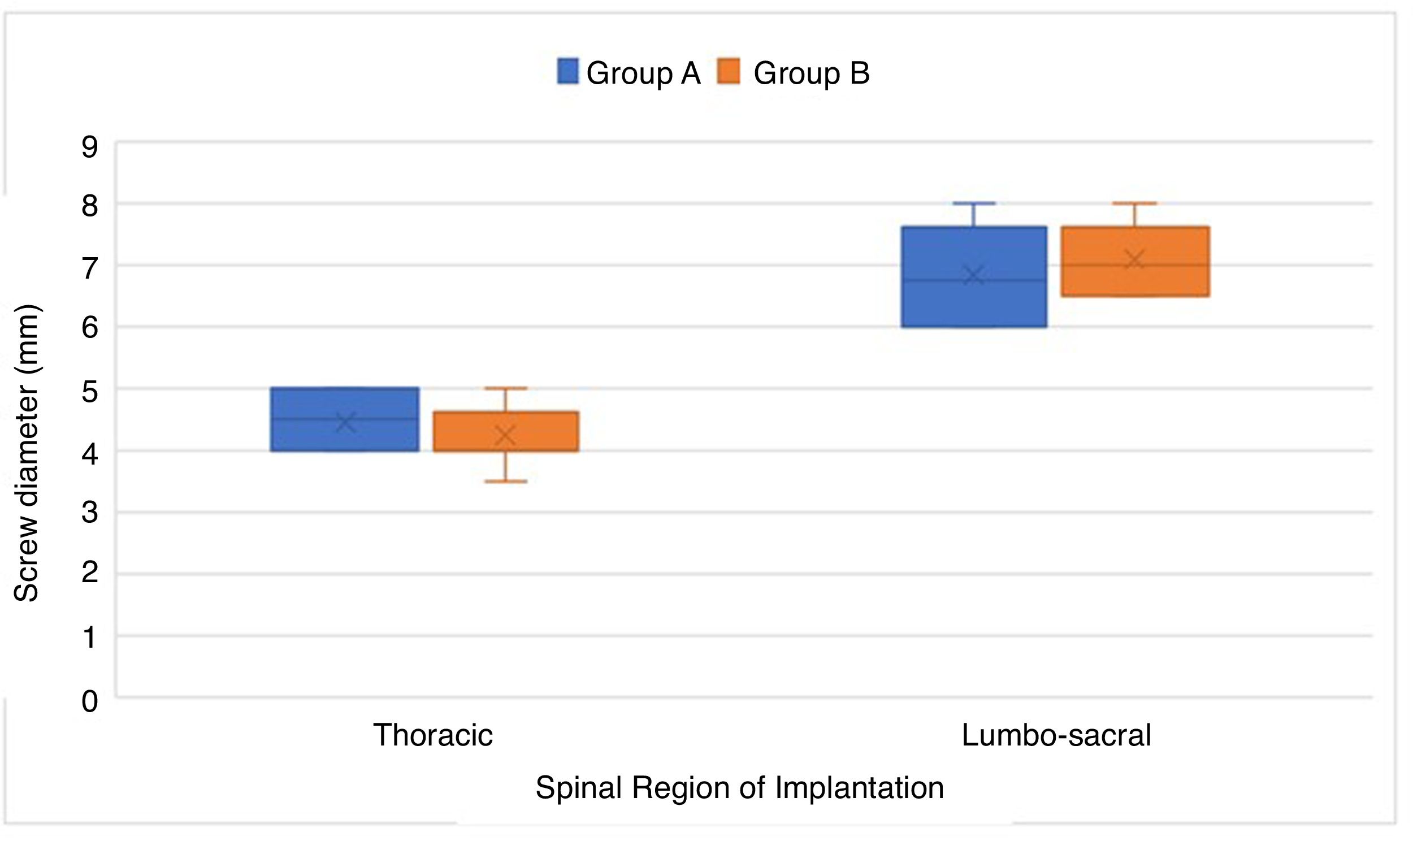Click the y-axis tick label 2

pyautogui.click(x=89, y=574)
